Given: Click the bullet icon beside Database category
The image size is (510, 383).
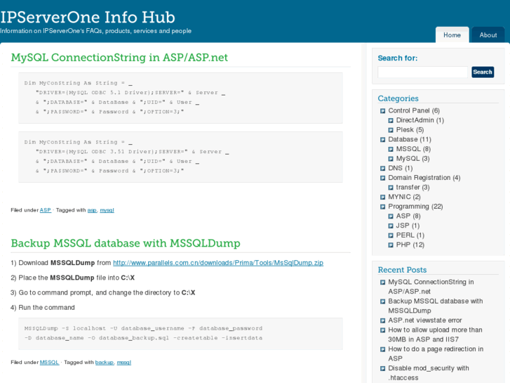Looking at the screenshot, I should 382,140.
